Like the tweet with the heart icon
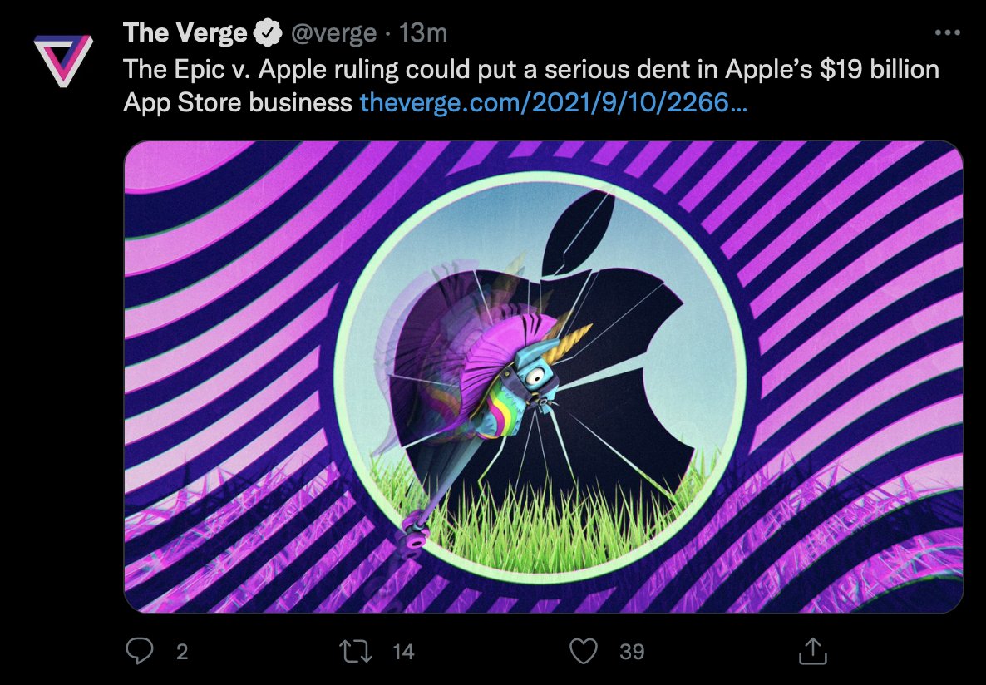The image size is (986, 685). click(584, 651)
